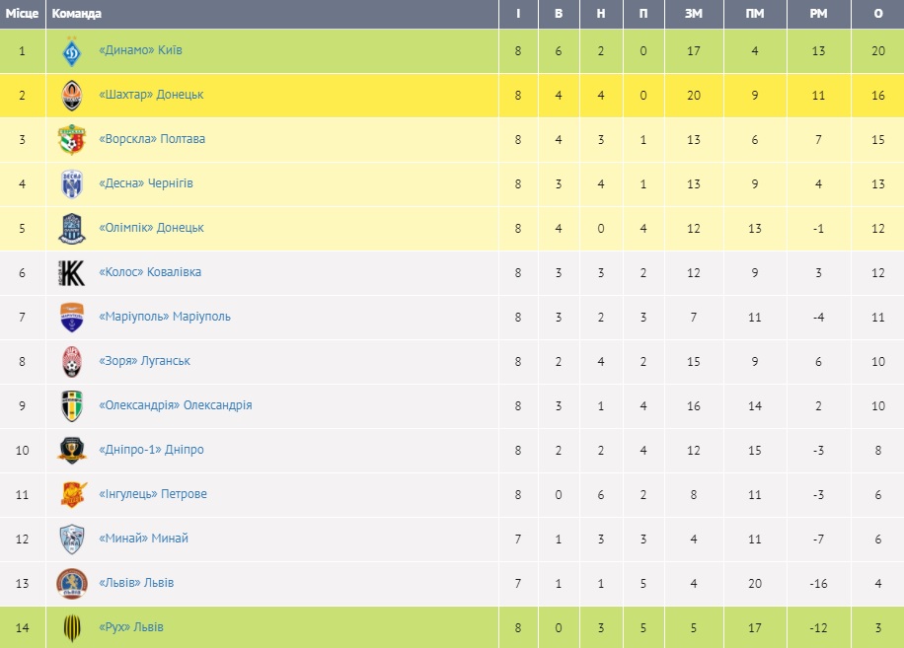
Task: Open the «Шахтар» Донецьк team link
Action: (151, 95)
